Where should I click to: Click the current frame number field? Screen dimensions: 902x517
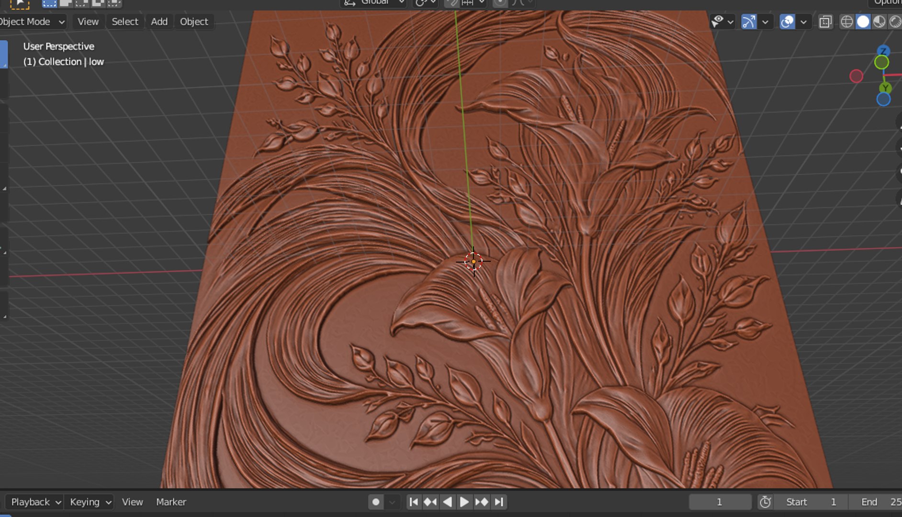[x=720, y=502]
